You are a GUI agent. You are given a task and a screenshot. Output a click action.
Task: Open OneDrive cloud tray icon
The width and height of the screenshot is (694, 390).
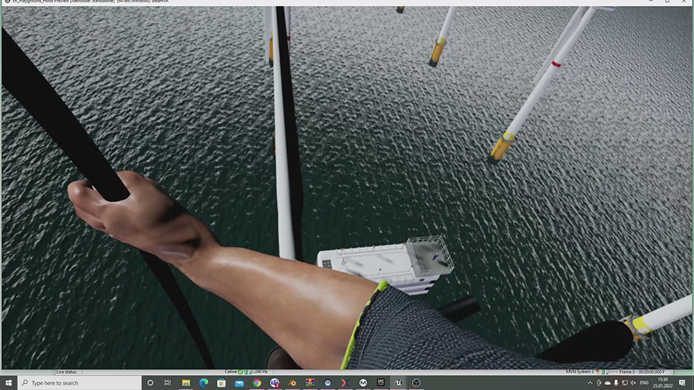point(607,383)
